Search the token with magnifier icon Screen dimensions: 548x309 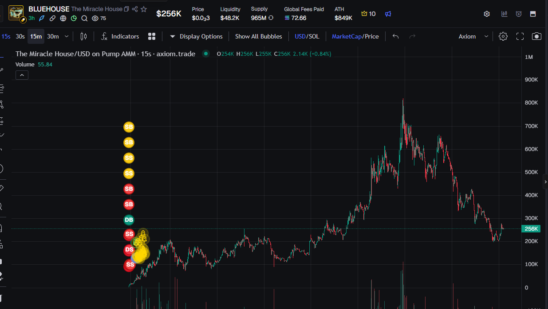coord(84,18)
